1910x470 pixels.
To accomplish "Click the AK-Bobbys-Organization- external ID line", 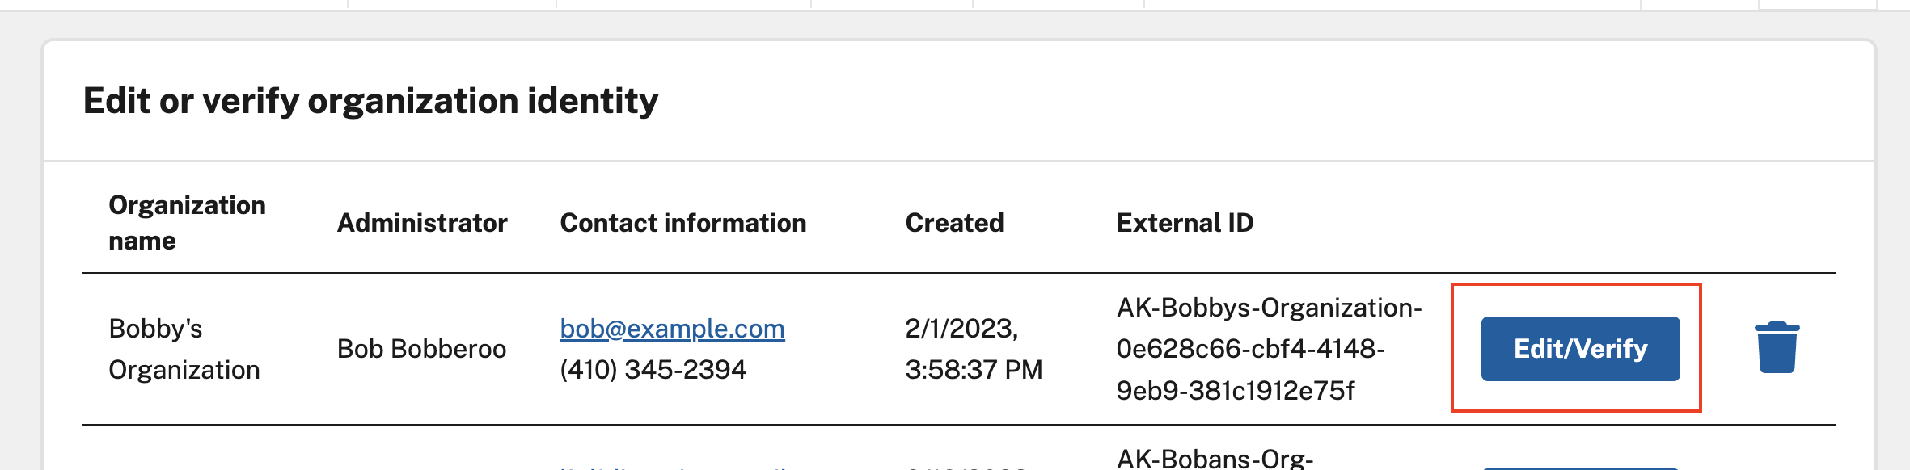I will (1269, 308).
